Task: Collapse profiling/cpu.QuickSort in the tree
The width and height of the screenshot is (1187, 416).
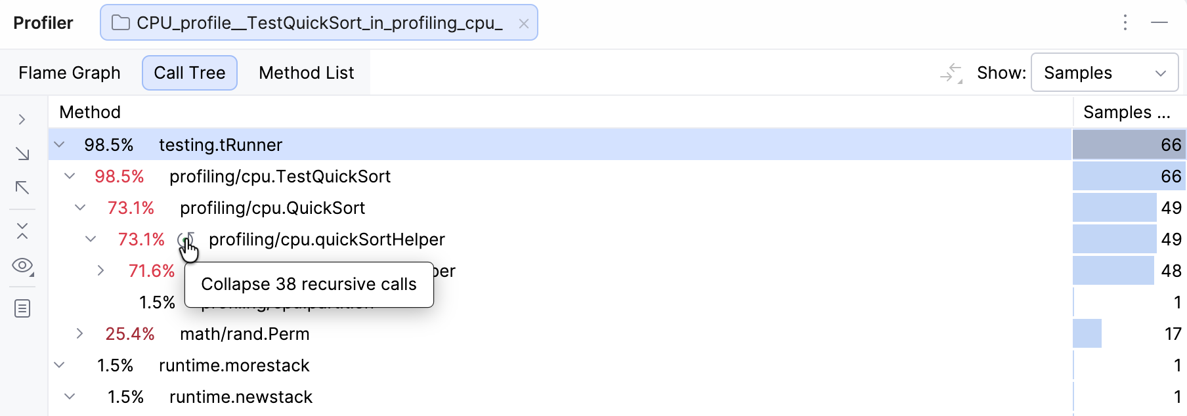Action: [x=80, y=207]
